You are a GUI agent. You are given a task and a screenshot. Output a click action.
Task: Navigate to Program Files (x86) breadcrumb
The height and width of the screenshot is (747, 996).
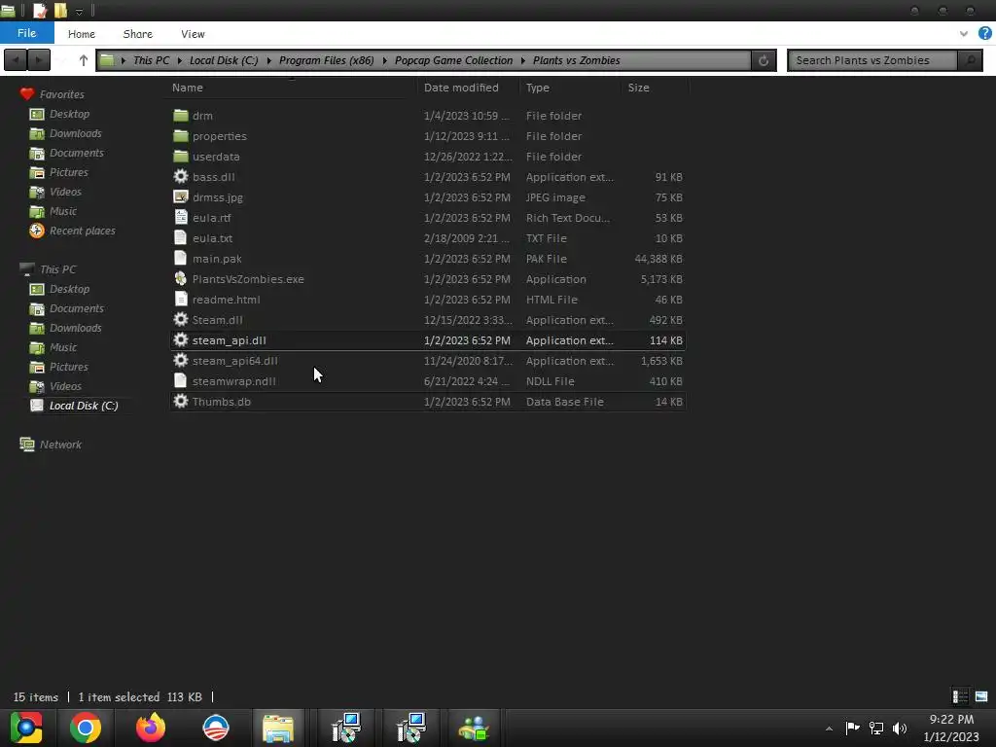[x=327, y=60]
